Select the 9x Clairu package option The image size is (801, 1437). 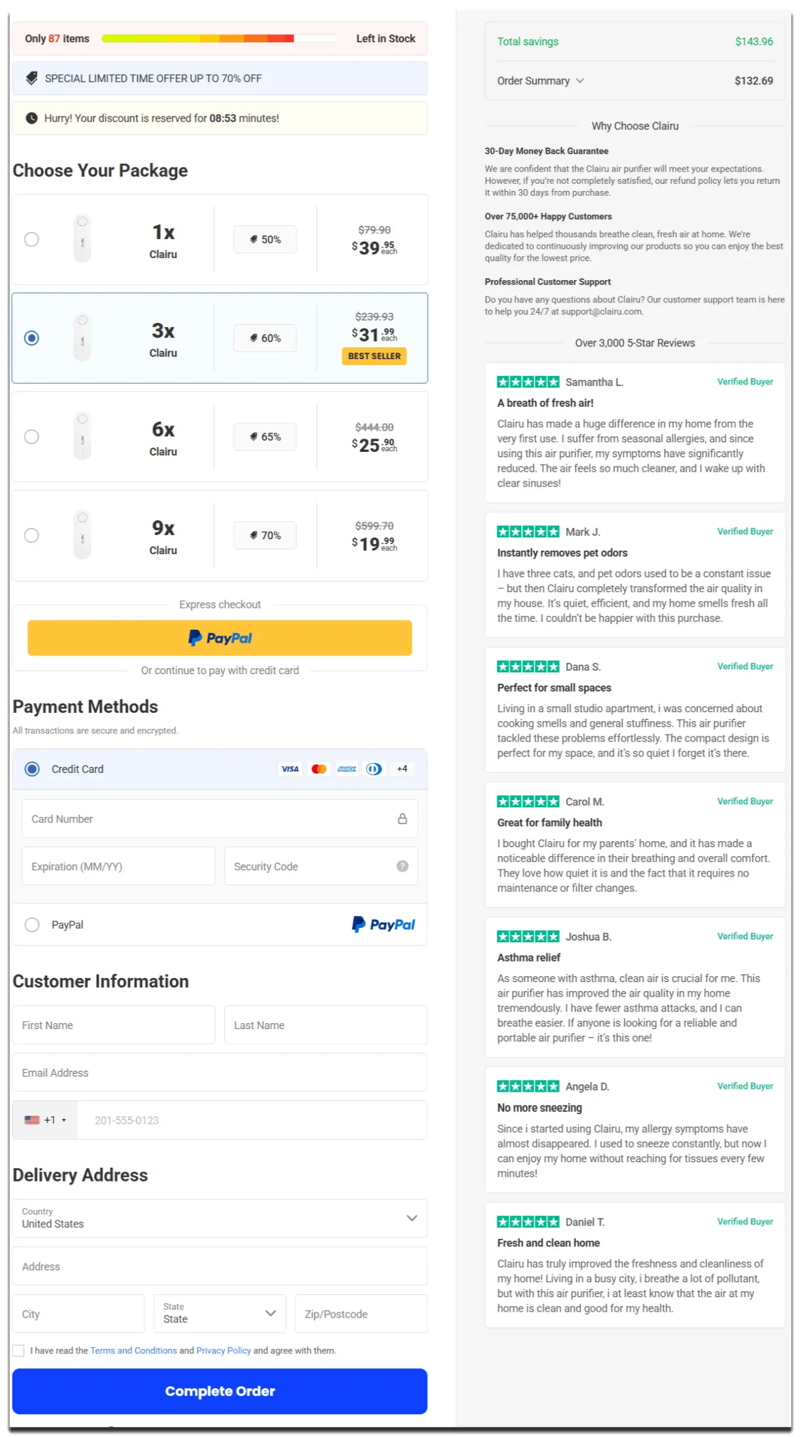(x=32, y=535)
